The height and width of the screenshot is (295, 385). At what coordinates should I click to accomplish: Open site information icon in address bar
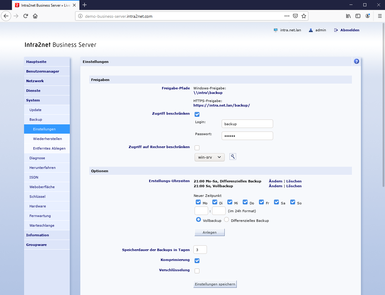pyautogui.click(x=80, y=16)
